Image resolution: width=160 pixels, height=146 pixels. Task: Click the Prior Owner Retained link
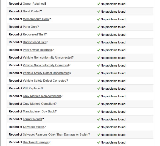pyautogui.click(x=37, y=50)
